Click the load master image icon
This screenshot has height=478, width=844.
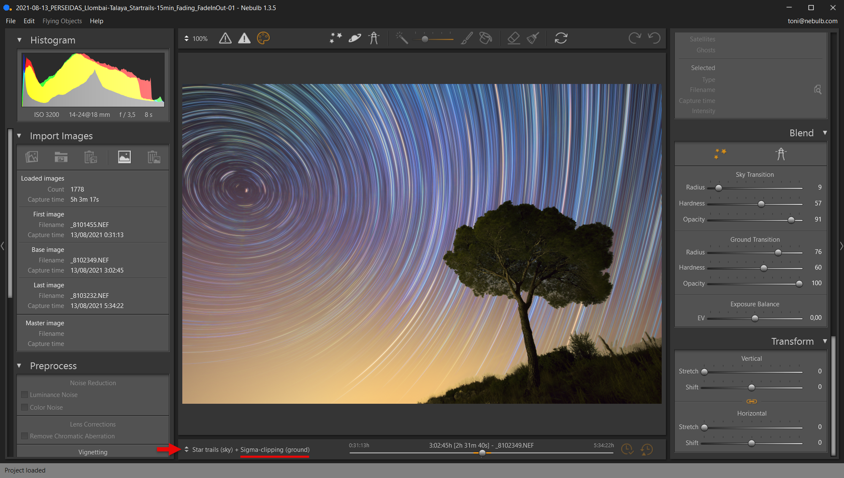tap(124, 157)
